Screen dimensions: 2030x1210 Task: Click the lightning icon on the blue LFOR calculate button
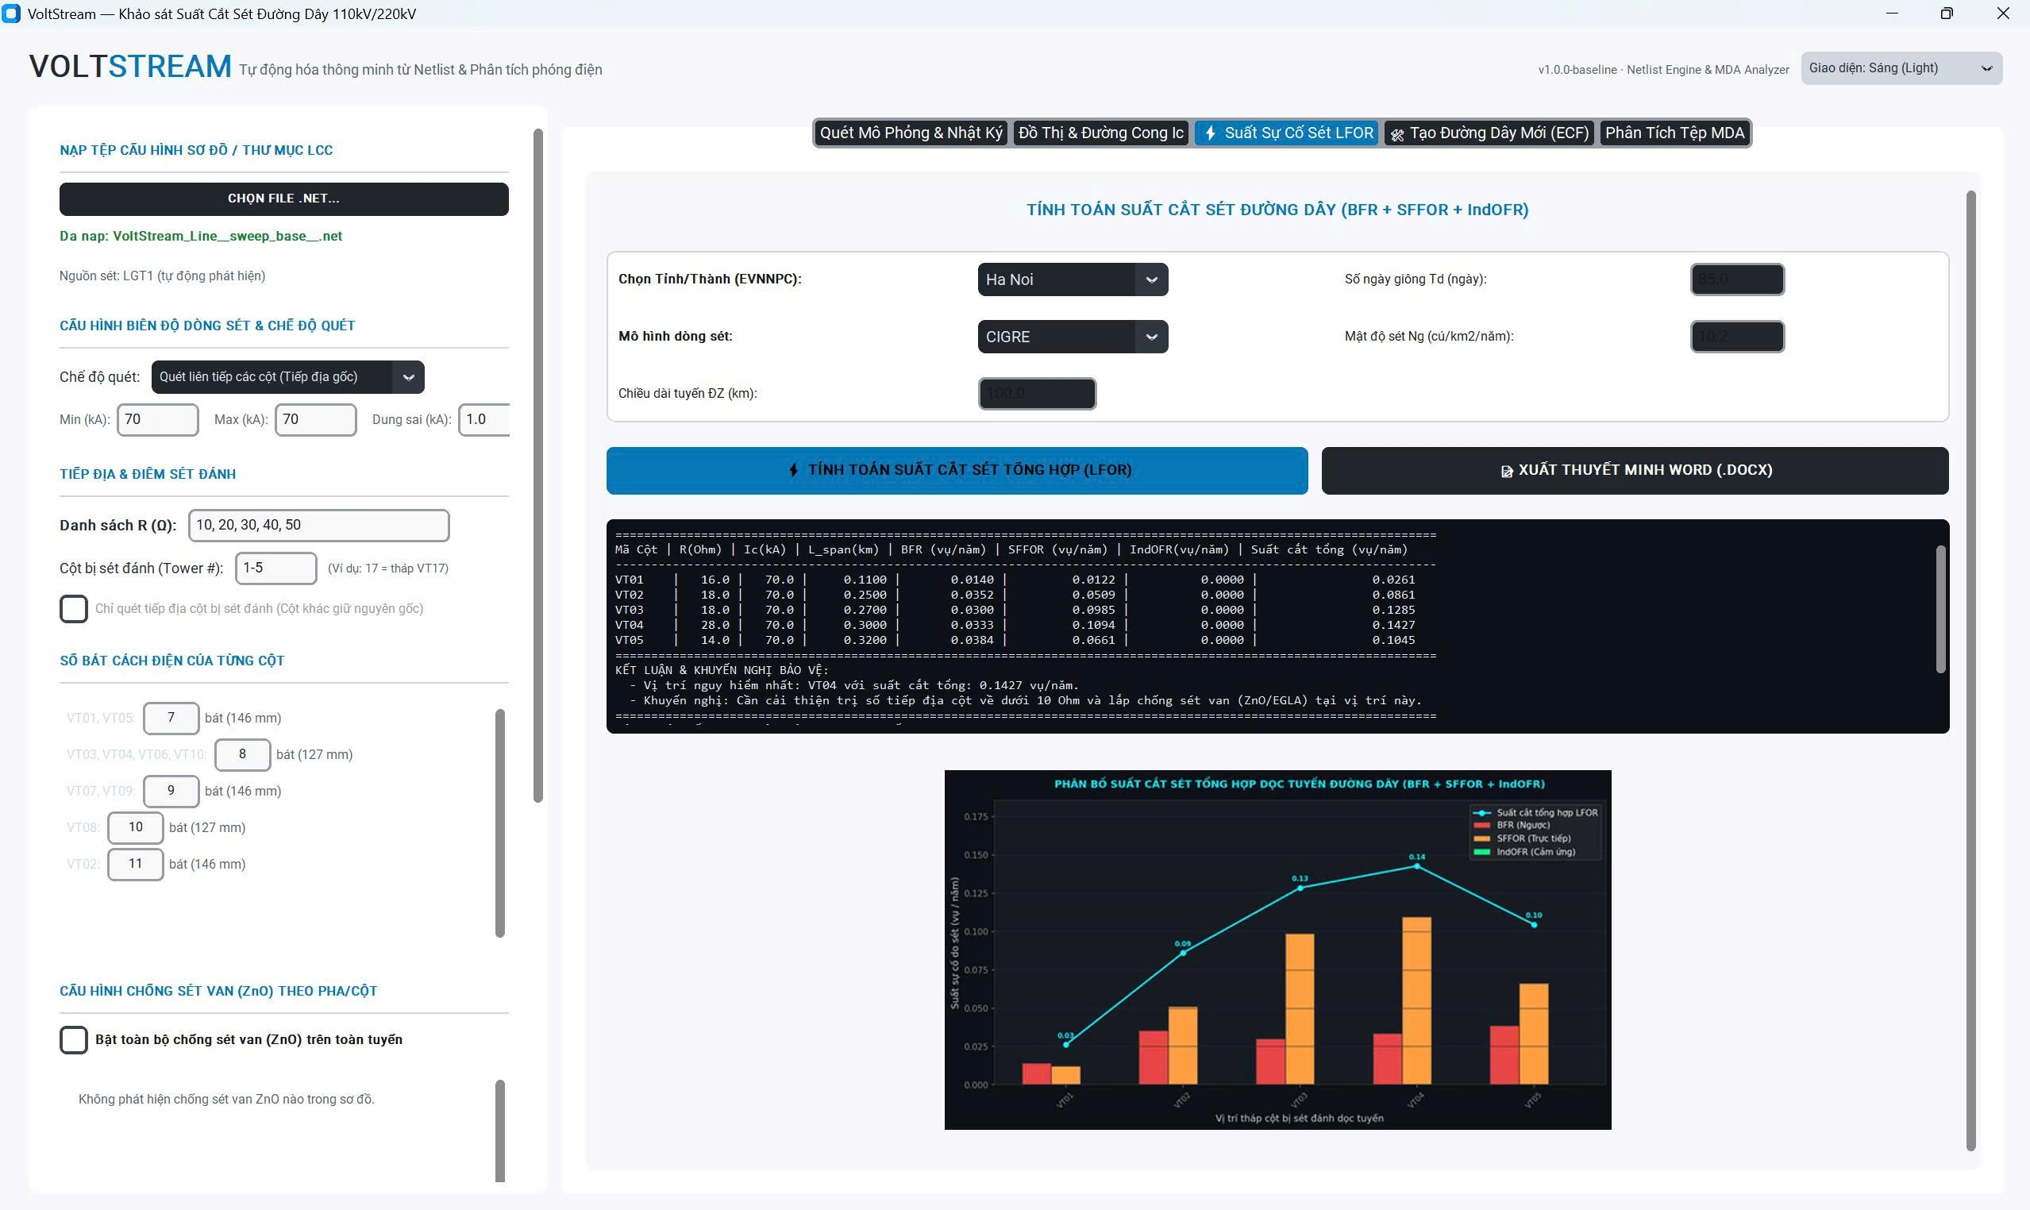coord(794,470)
